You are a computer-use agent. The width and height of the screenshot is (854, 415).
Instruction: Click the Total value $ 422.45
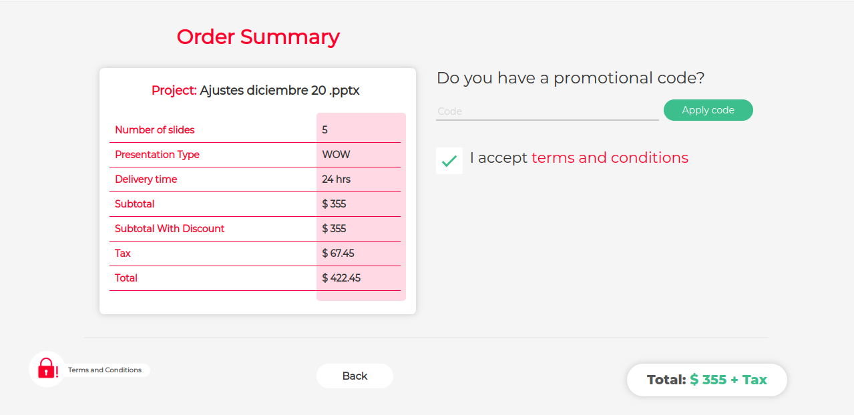coord(341,278)
